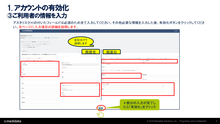This screenshot has width=220, height=124.
Task: Click the password input field
Action: pyautogui.click(x=121, y=62)
